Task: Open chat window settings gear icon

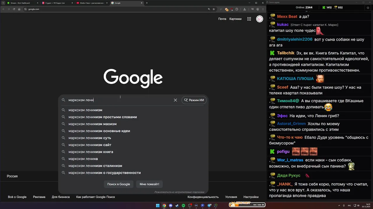Action: [368, 8]
